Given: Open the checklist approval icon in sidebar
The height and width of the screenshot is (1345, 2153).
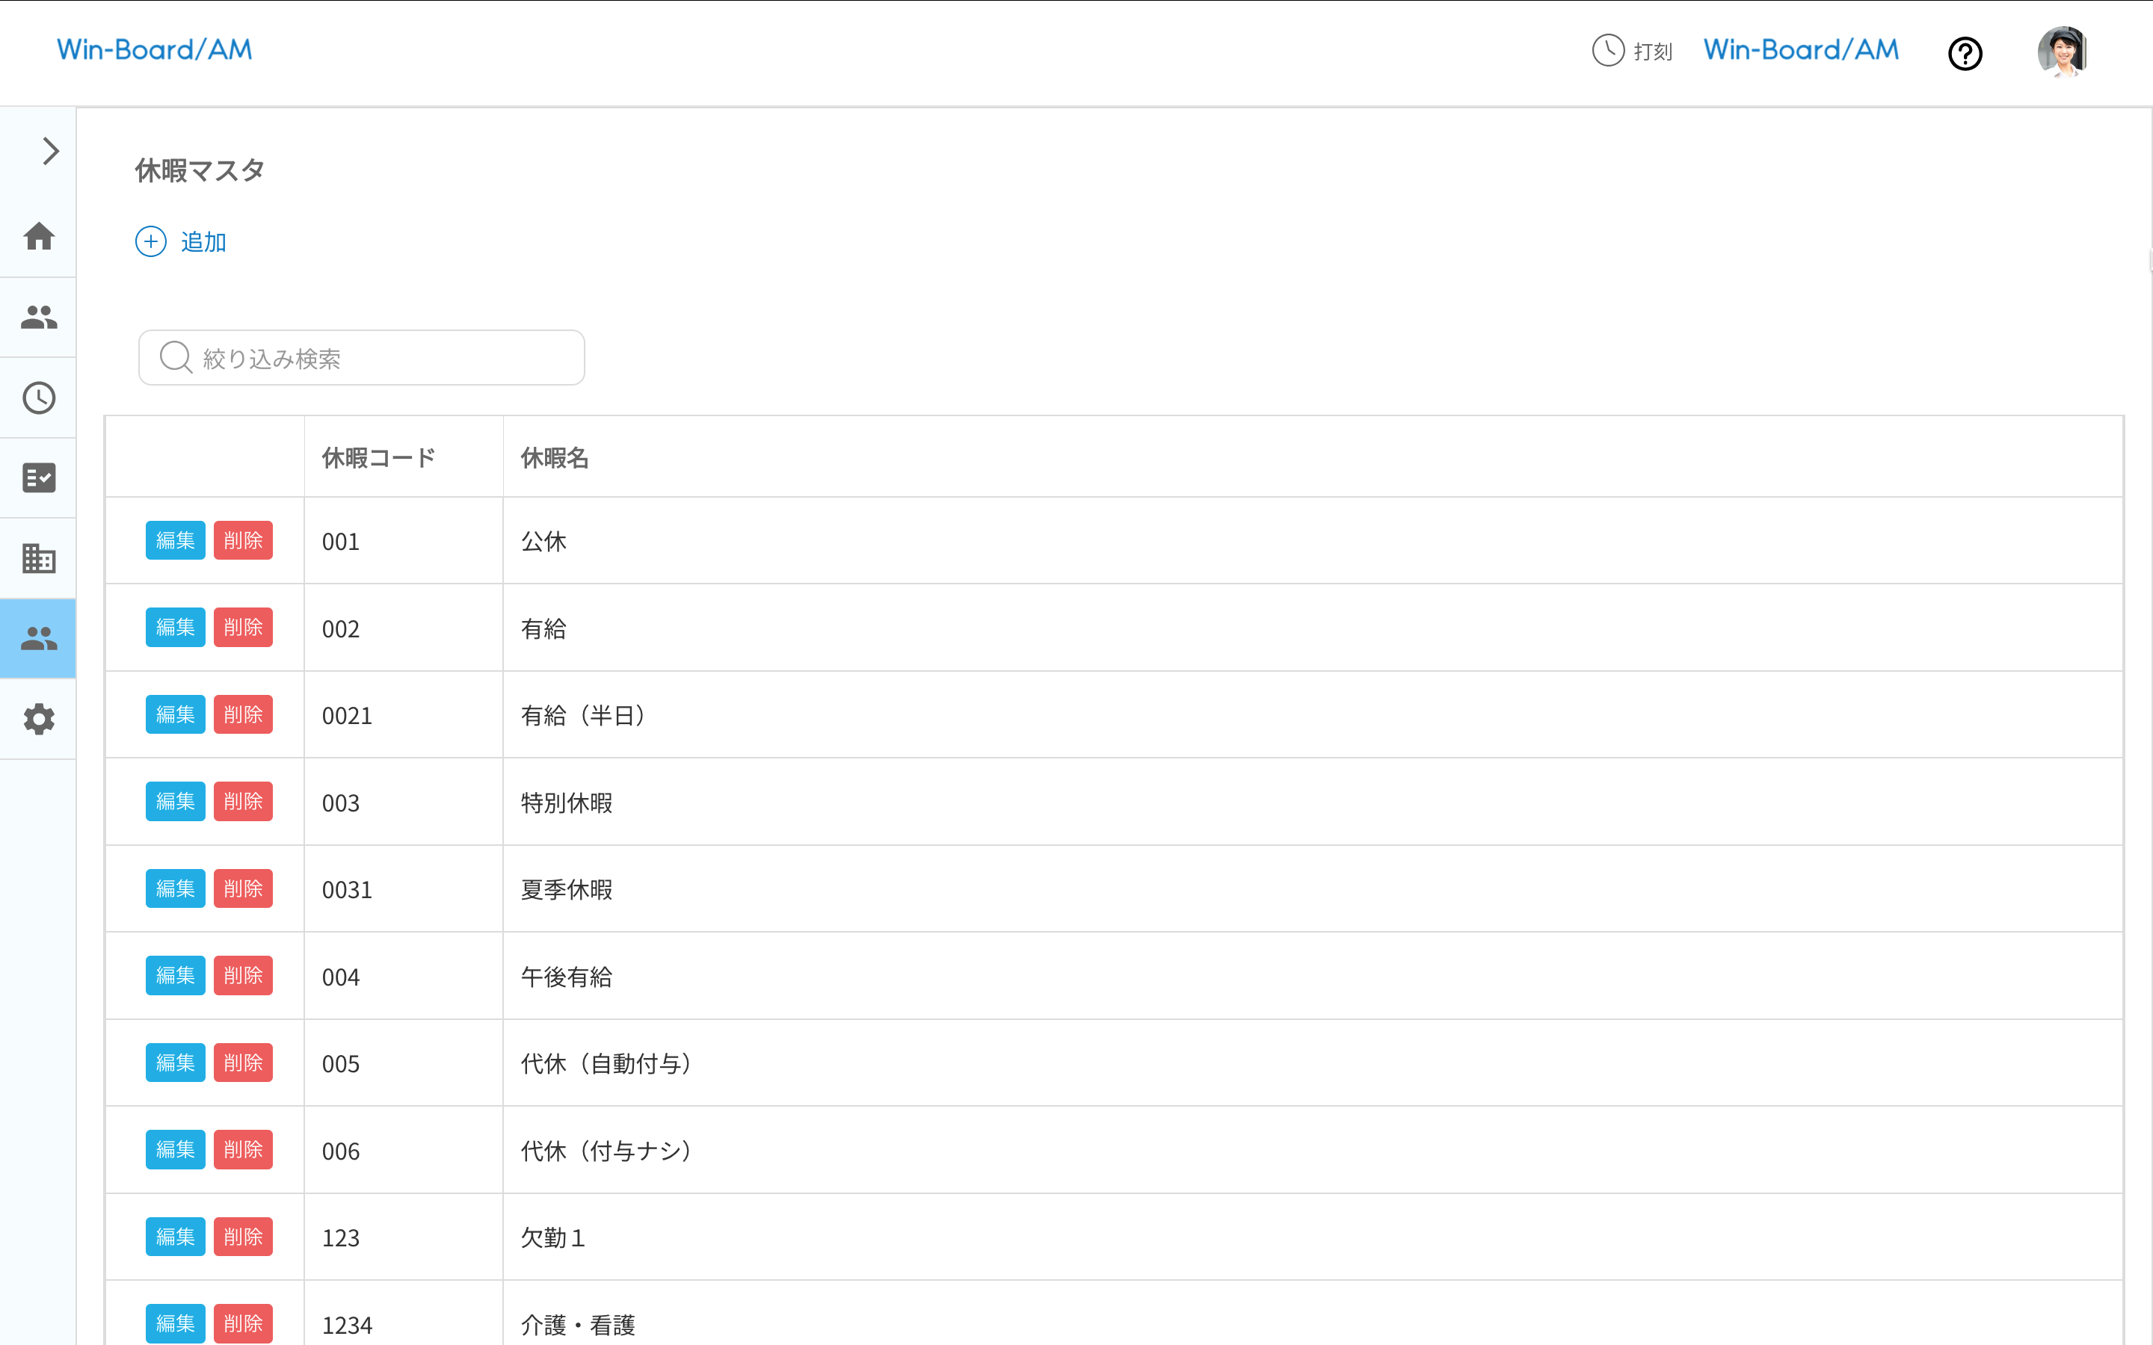Looking at the screenshot, I should coord(39,477).
